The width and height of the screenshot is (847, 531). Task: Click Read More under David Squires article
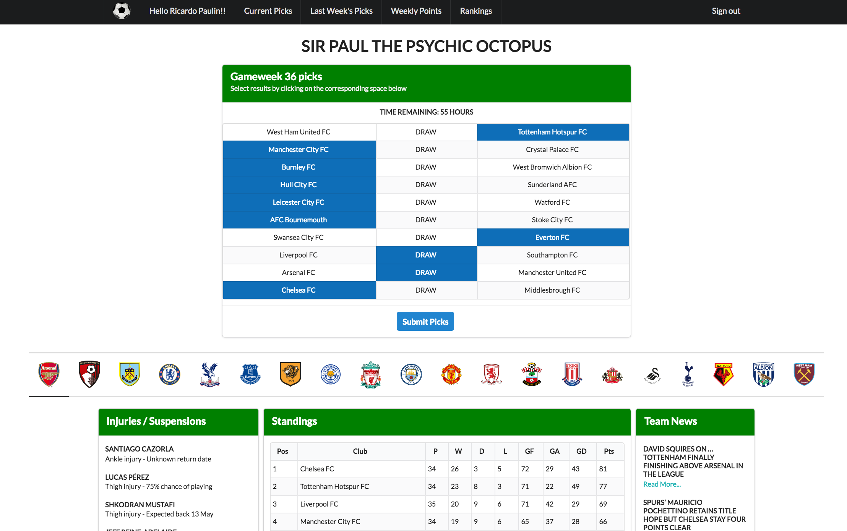[662, 484]
